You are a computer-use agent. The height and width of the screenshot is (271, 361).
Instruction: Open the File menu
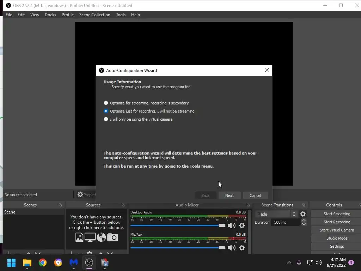[x=9, y=15]
